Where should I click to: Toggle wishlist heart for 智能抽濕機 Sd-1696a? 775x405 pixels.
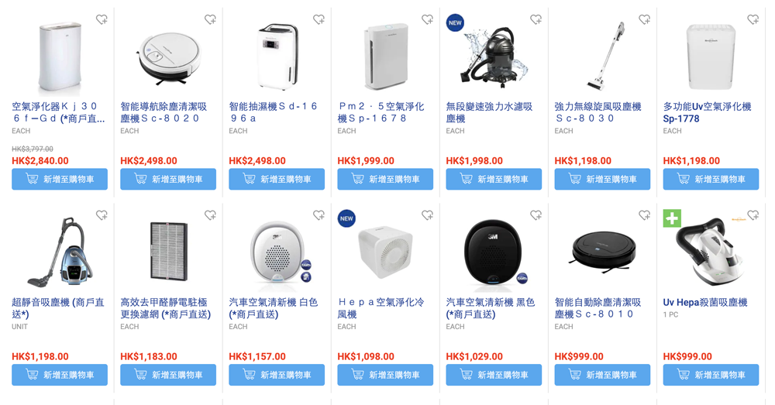[x=319, y=19]
